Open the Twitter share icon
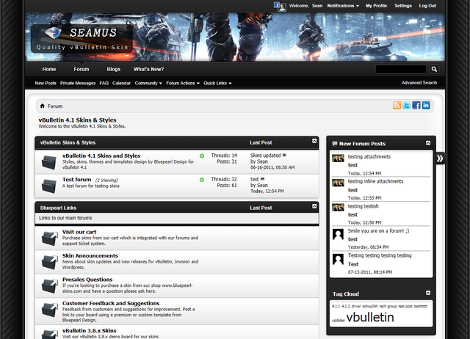Image resolution: width=470 pixels, height=339 pixels. point(407,106)
